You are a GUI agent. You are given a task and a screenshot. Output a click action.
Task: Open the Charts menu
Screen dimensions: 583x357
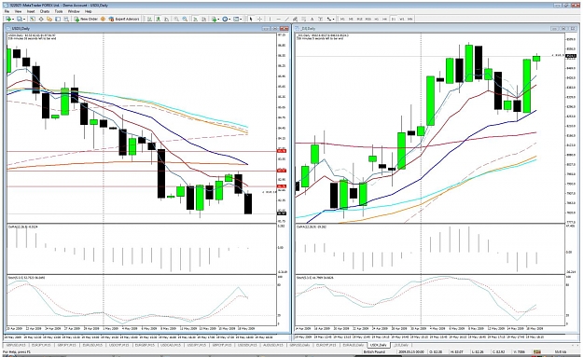click(45, 11)
